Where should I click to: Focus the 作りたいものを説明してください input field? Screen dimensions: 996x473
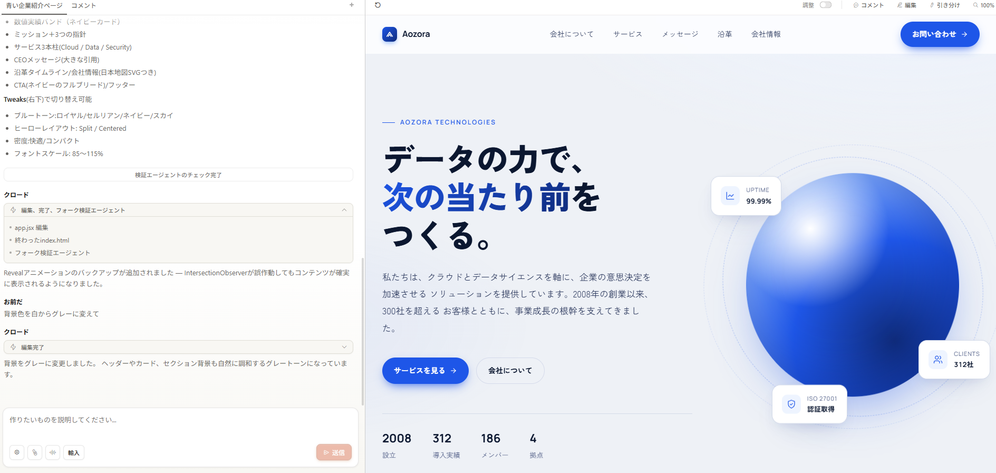click(180, 425)
